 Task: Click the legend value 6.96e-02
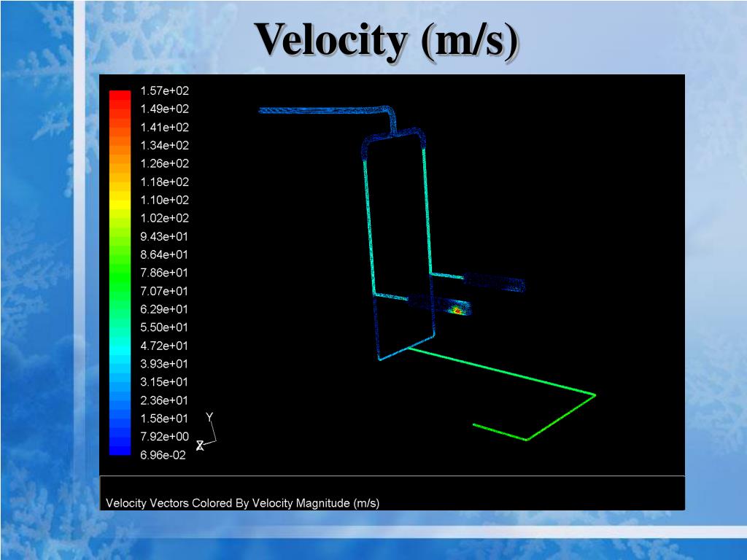(163, 455)
